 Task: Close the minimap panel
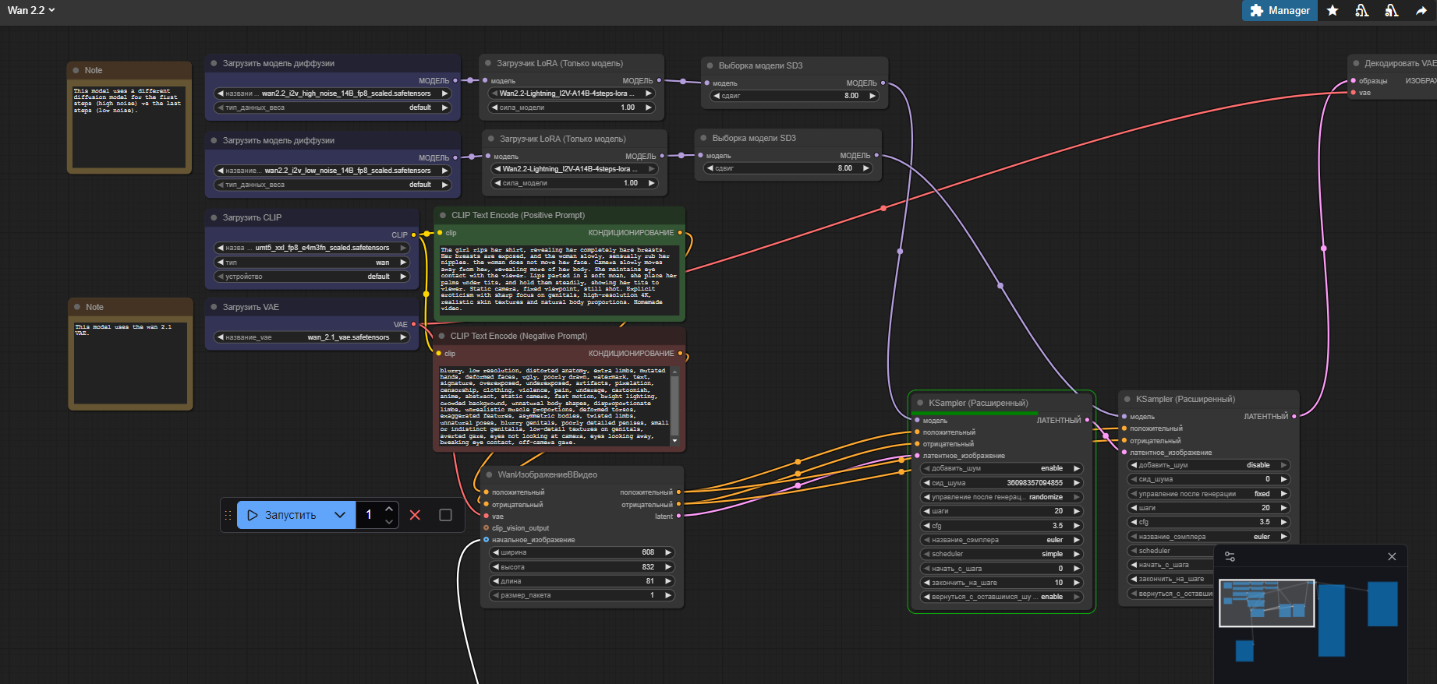tap(1392, 556)
